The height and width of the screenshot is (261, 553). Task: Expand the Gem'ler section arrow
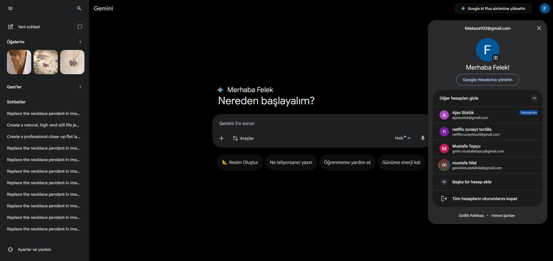[80, 87]
